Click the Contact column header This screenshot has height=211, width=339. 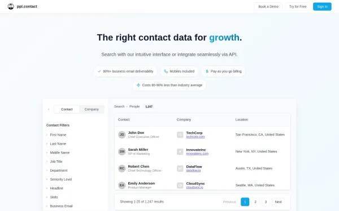(124, 119)
